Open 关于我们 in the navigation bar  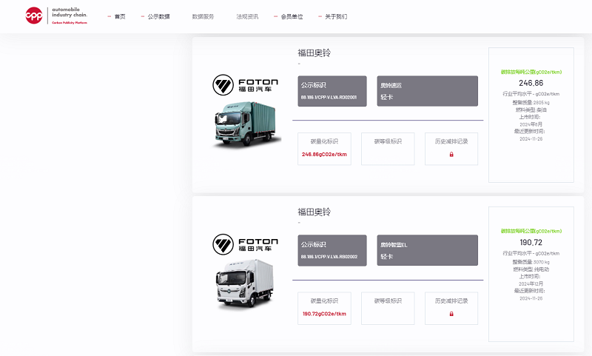click(x=336, y=16)
